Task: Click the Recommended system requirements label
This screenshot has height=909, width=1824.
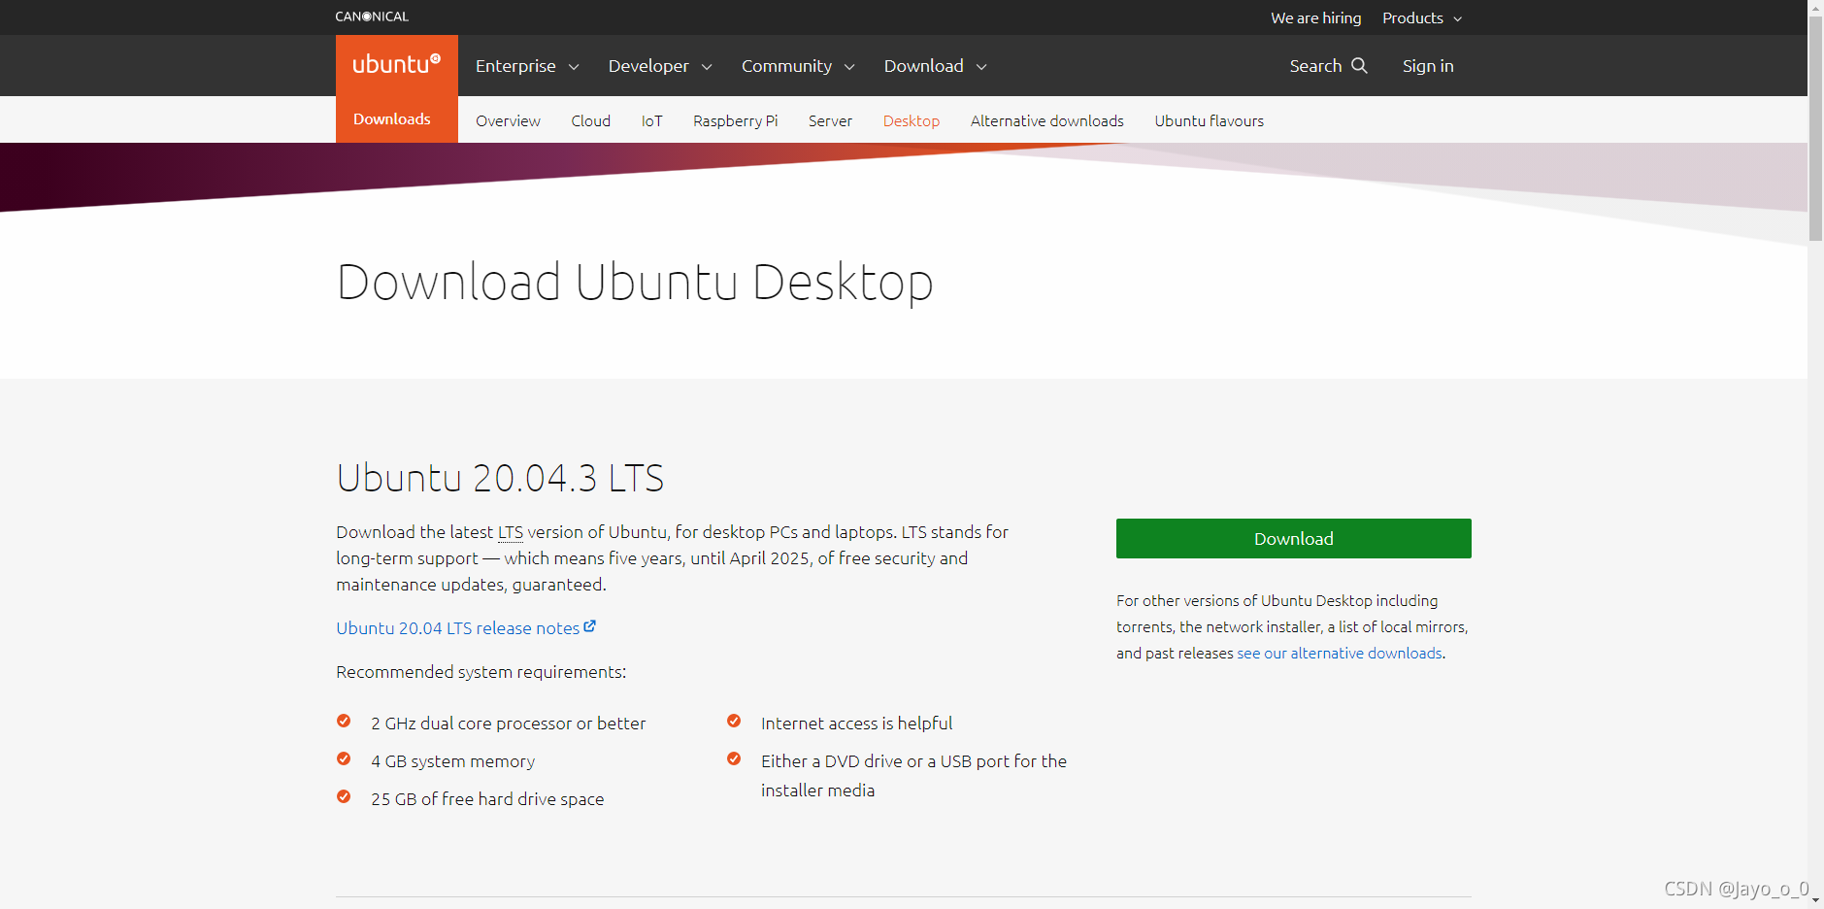Action: 481,672
